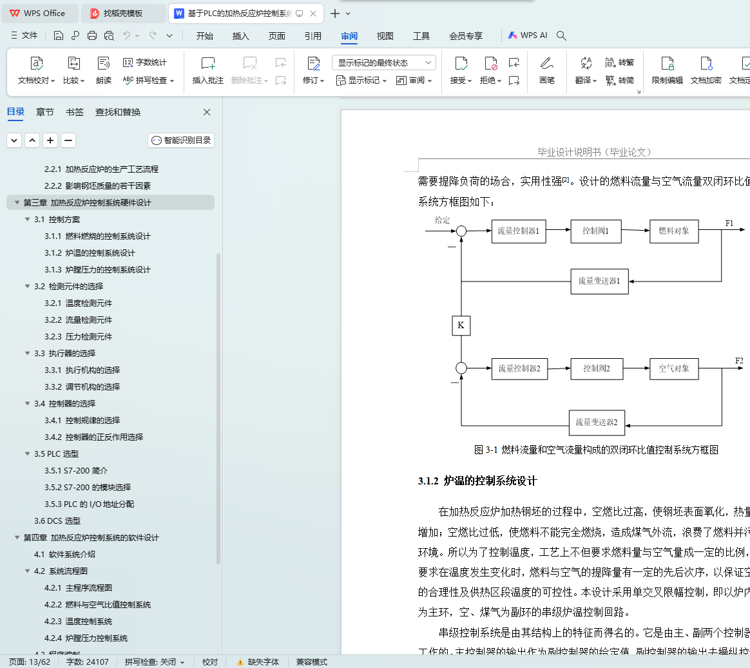
Task: Switch to 引用 ribbon tab
Action: pyautogui.click(x=313, y=36)
